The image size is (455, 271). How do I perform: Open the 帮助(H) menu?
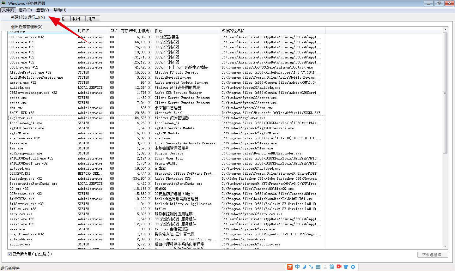(x=60, y=10)
